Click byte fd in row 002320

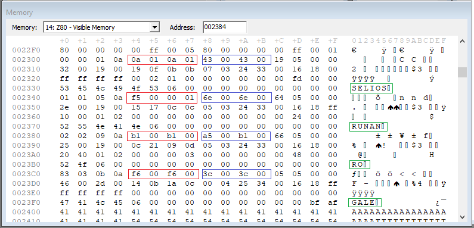(x=296, y=79)
